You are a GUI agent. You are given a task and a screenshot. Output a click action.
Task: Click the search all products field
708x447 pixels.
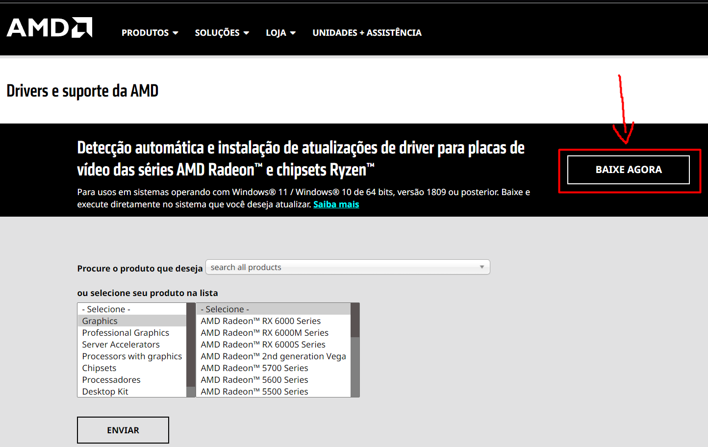[348, 267]
